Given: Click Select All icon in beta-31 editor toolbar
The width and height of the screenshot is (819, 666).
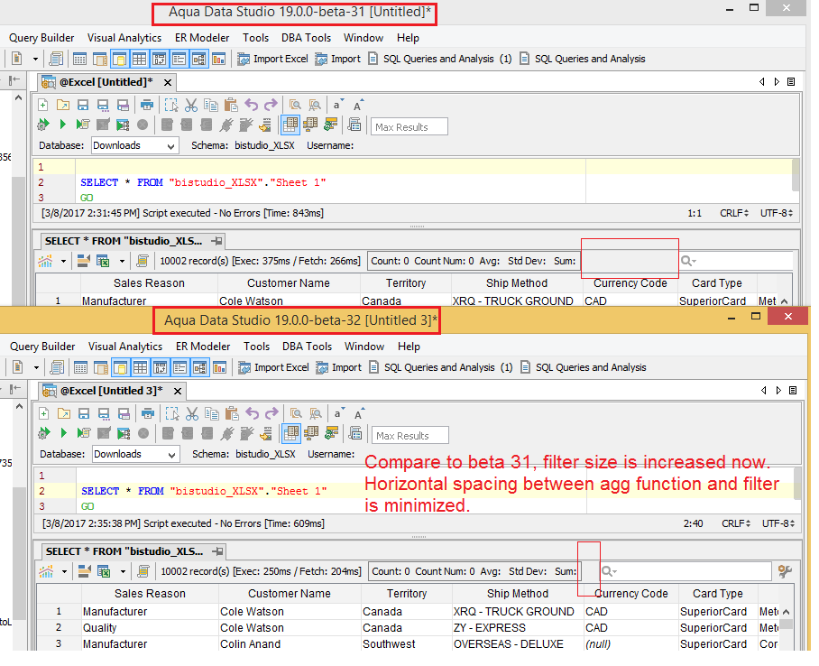Looking at the screenshot, I should [170, 105].
